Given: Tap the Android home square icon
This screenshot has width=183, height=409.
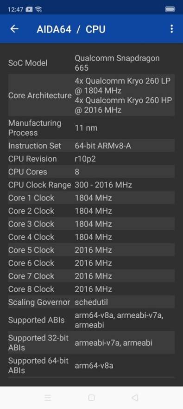Looking at the screenshot, I should click(x=91, y=397).
